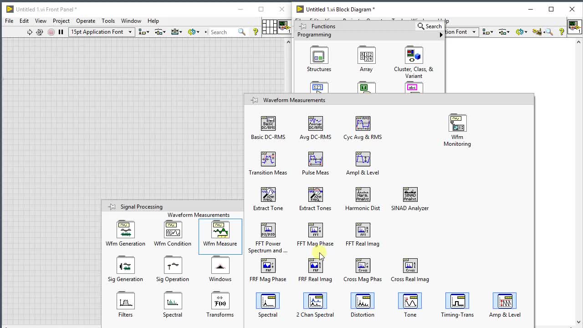The image size is (583, 328).
Task: Choose the FFT Mag Phase function
Action: coord(316,230)
